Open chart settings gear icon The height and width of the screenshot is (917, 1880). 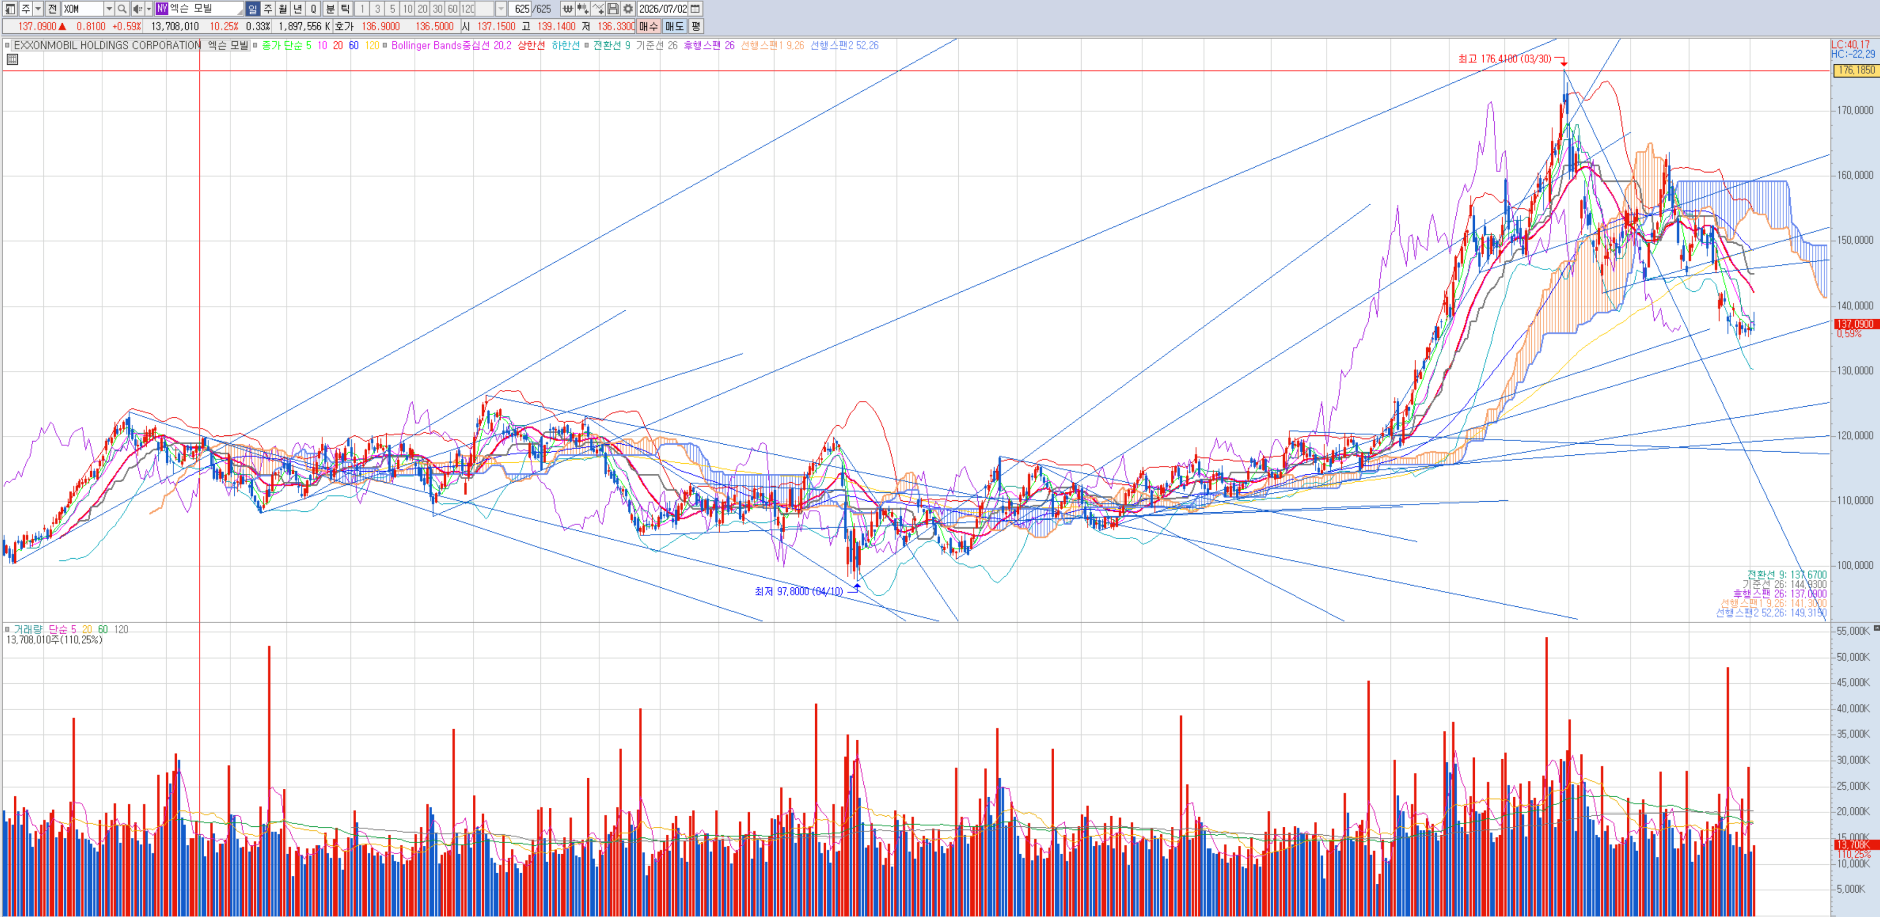tap(628, 9)
